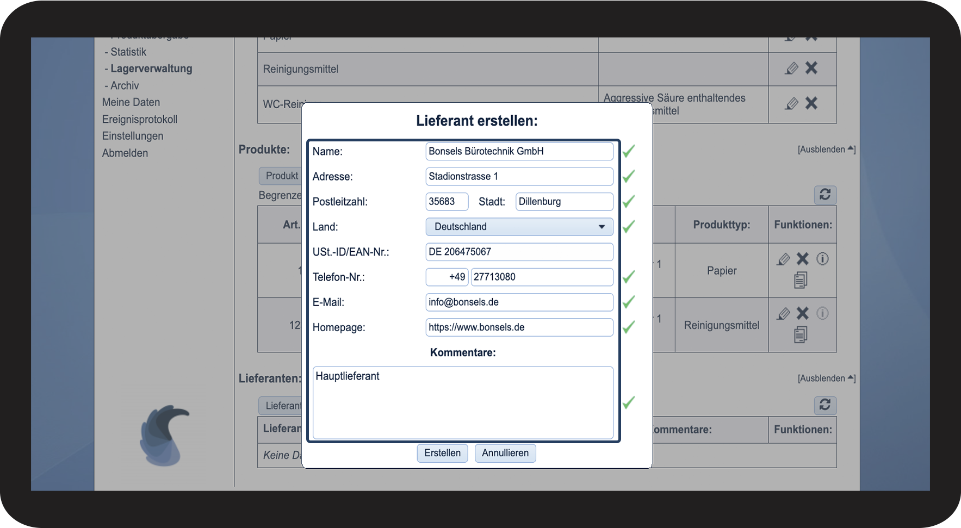Open the Land dropdown showing Deutschland
Screen dimensions: 961x528
(519, 227)
